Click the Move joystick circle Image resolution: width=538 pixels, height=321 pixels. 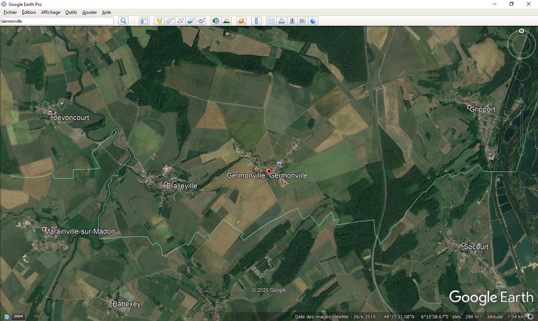point(522,72)
